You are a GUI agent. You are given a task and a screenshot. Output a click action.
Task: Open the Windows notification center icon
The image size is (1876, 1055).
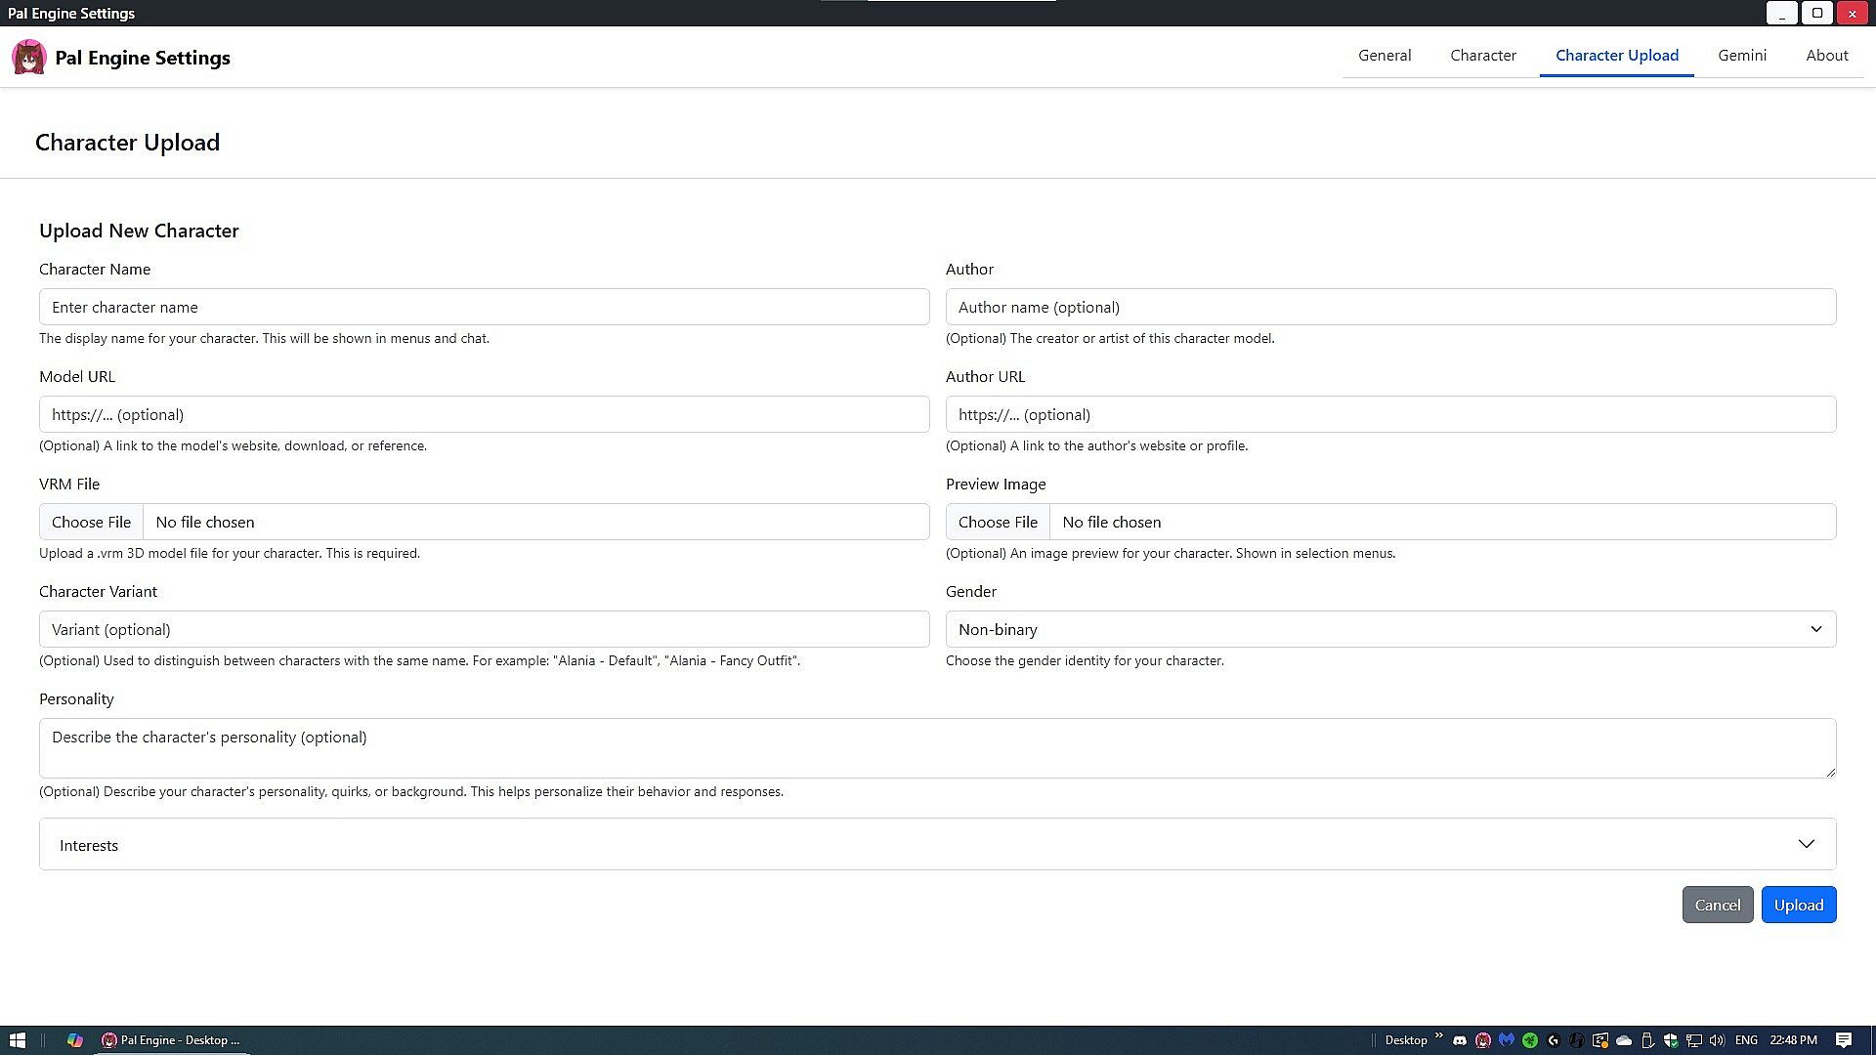pyautogui.click(x=1843, y=1040)
